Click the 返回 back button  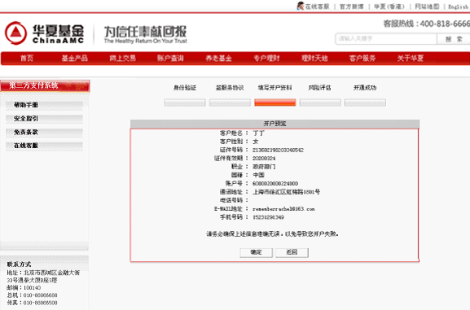(x=292, y=252)
